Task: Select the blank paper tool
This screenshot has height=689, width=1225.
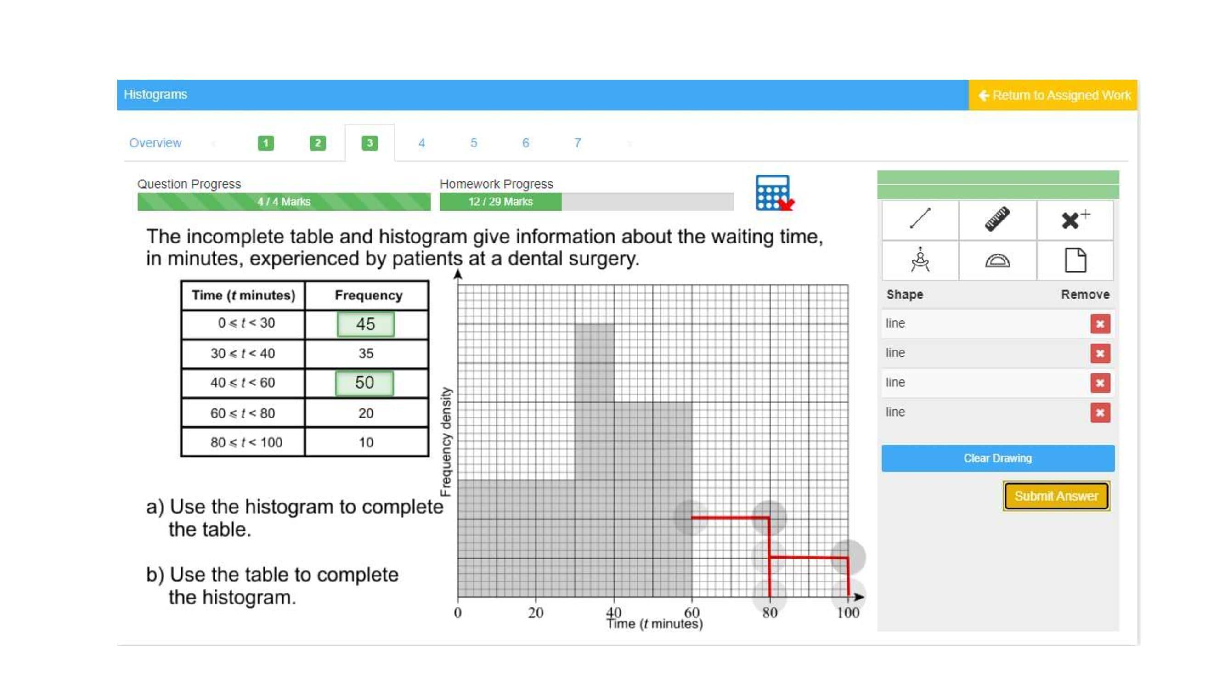Action: (x=1075, y=260)
